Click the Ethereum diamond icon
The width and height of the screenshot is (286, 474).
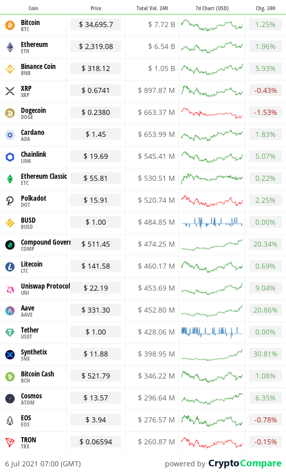[10, 47]
